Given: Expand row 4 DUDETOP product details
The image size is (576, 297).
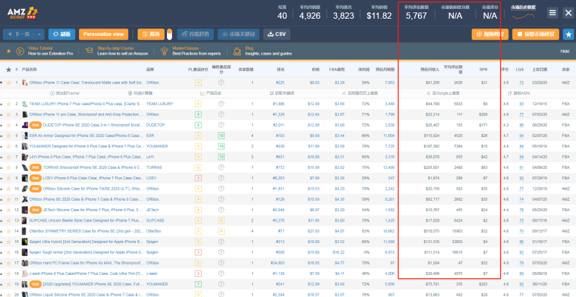Looking at the screenshot, I should [x=3, y=125].
